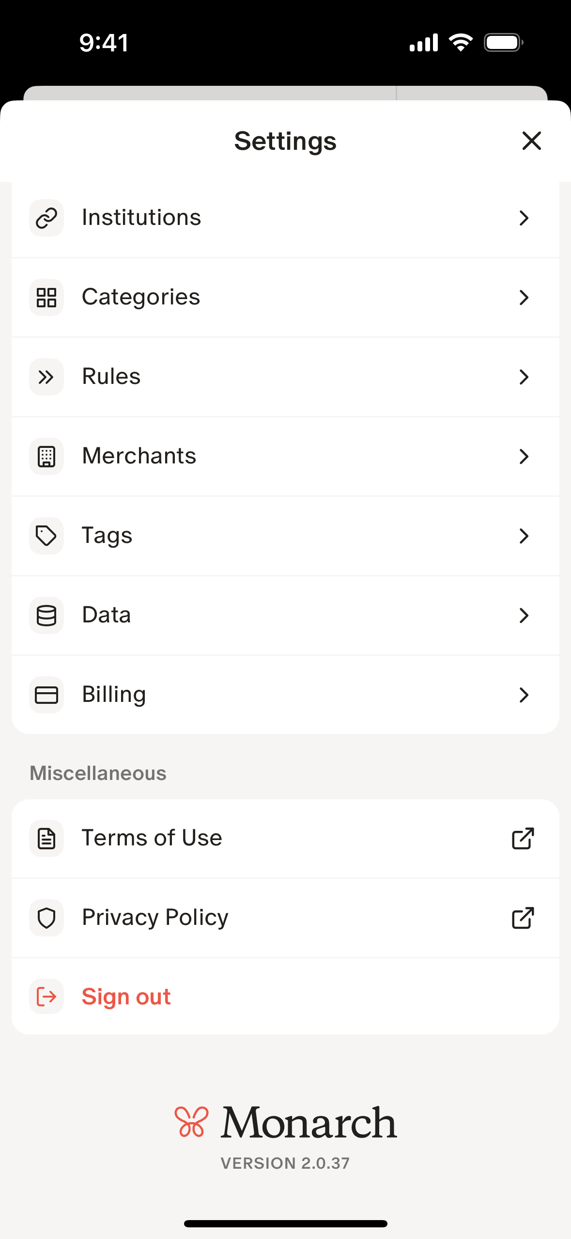Click the credit card Billing icon

click(46, 695)
